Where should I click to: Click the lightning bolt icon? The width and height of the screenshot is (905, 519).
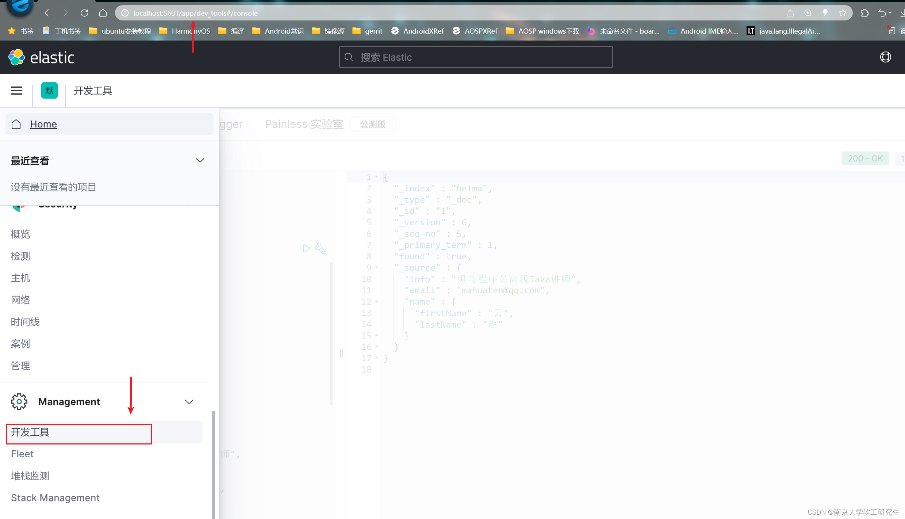point(825,13)
